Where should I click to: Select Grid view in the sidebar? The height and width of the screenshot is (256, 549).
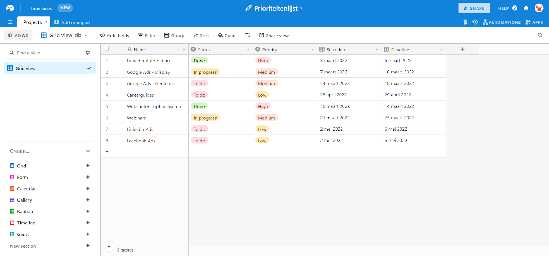tap(50, 68)
